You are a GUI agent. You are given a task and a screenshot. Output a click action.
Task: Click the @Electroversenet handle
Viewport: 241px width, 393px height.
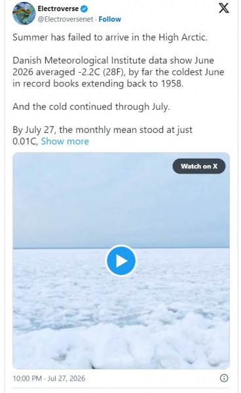pyautogui.click(x=65, y=19)
